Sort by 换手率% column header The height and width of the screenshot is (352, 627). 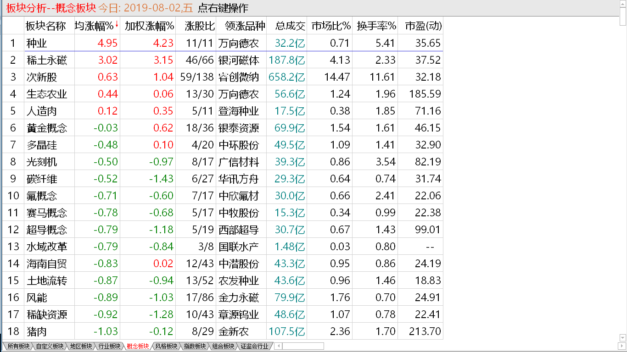pos(376,26)
